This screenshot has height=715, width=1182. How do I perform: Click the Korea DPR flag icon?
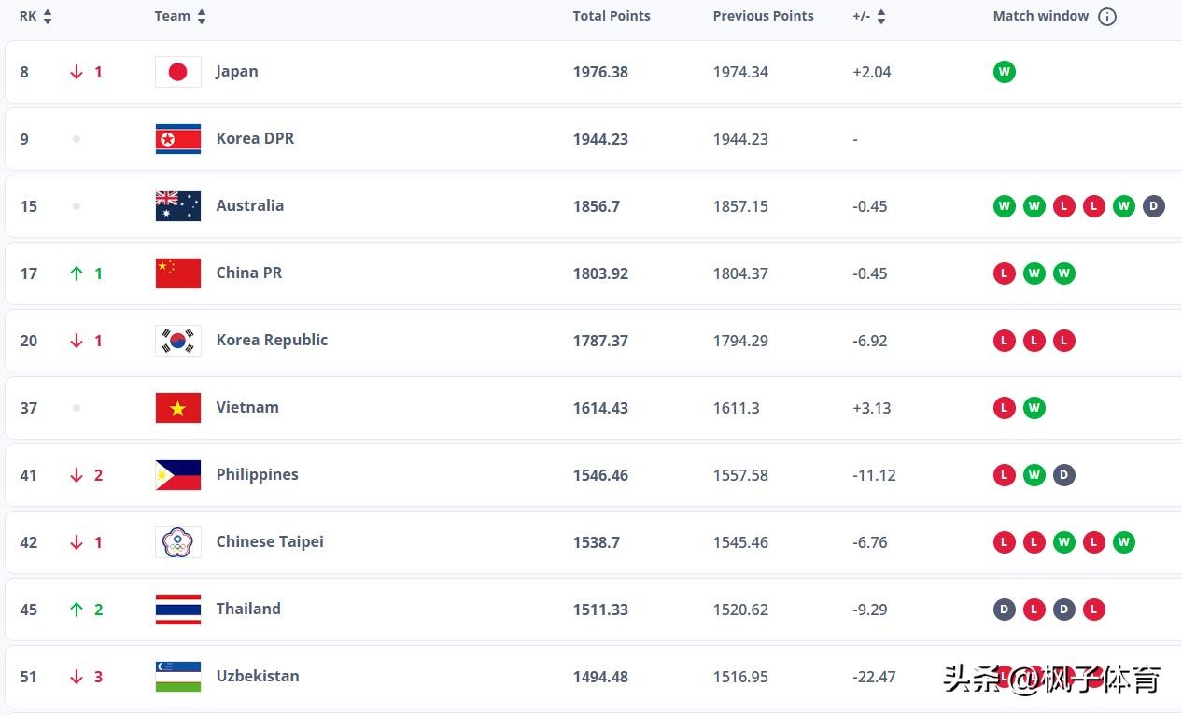point(177,139)
